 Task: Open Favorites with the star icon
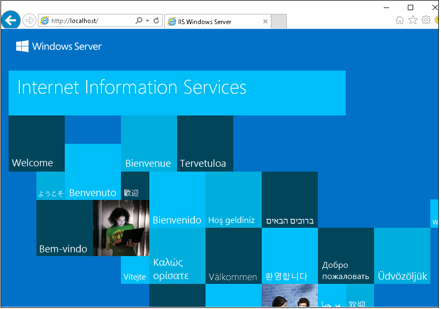(413, 19)
